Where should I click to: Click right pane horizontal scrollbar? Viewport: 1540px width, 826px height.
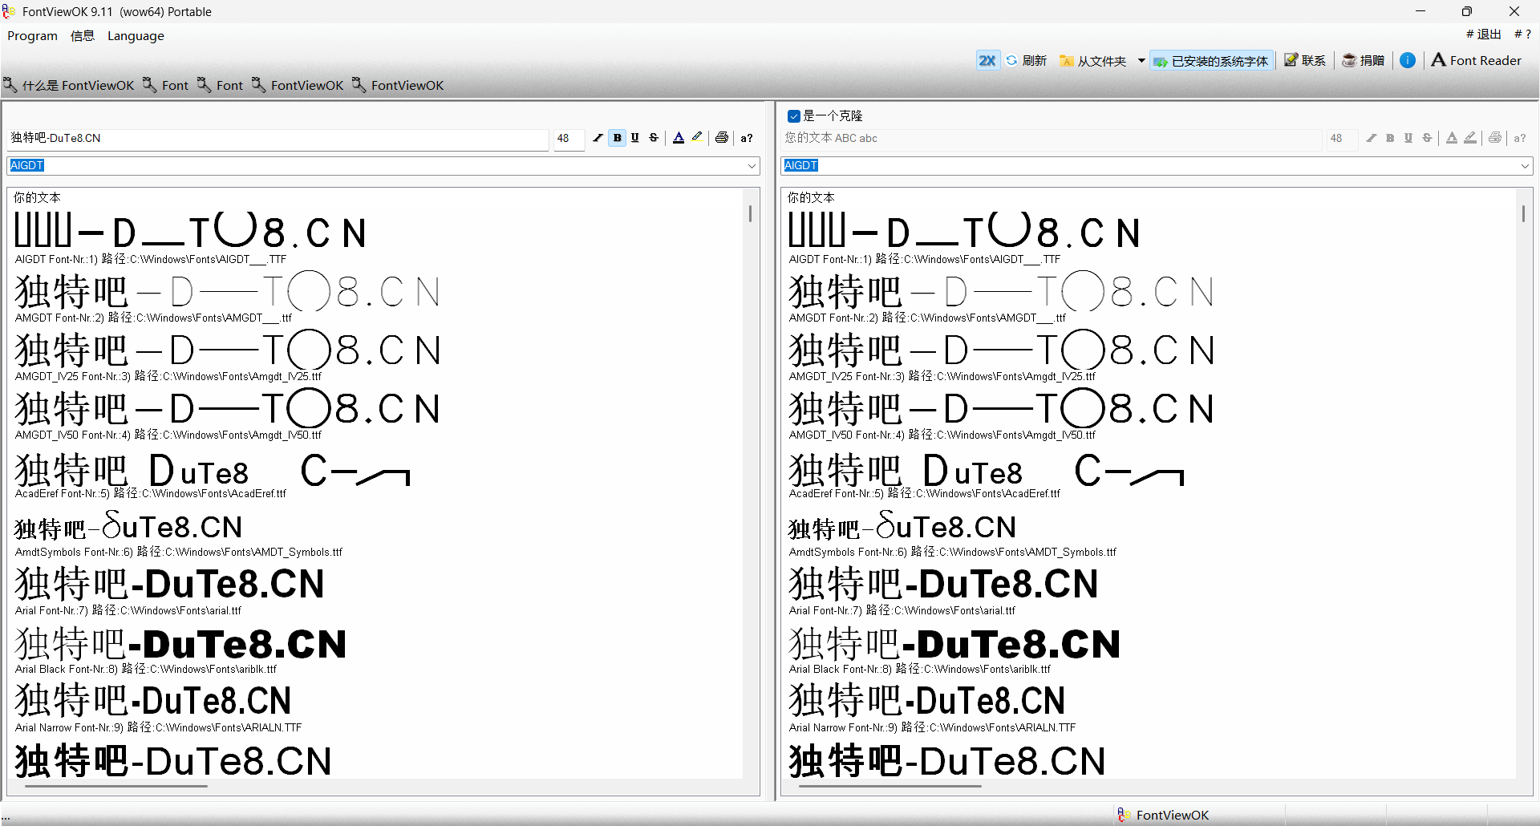coord(890,786)
